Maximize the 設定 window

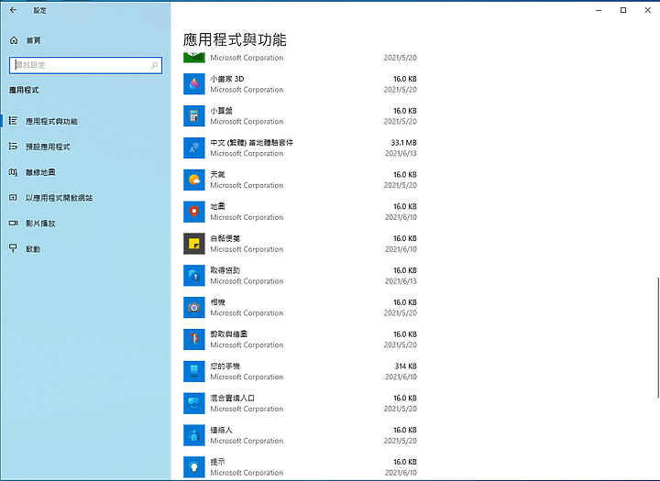[623, 10]
